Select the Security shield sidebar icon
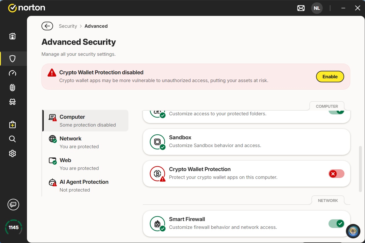The image size is (365, 243). pos(12,59)
